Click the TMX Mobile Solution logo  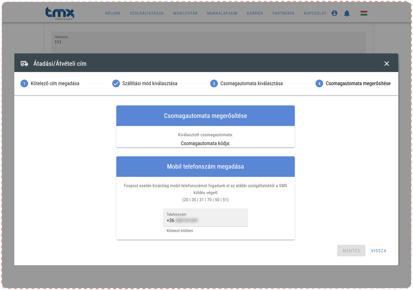pyautogui.click(x=60, y=13)
